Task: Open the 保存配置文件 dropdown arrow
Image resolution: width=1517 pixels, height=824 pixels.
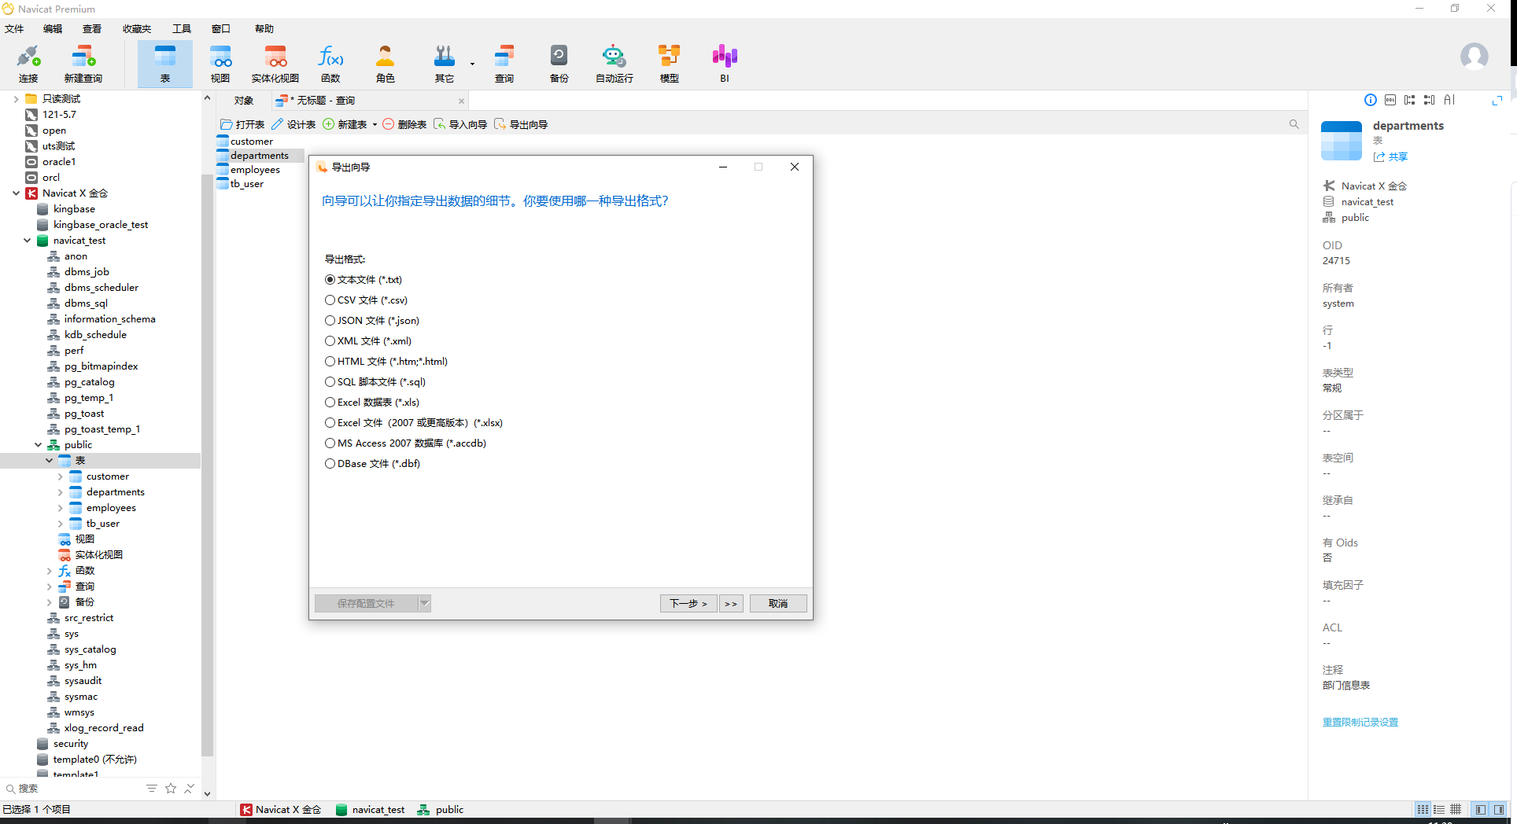Action: 425,603
